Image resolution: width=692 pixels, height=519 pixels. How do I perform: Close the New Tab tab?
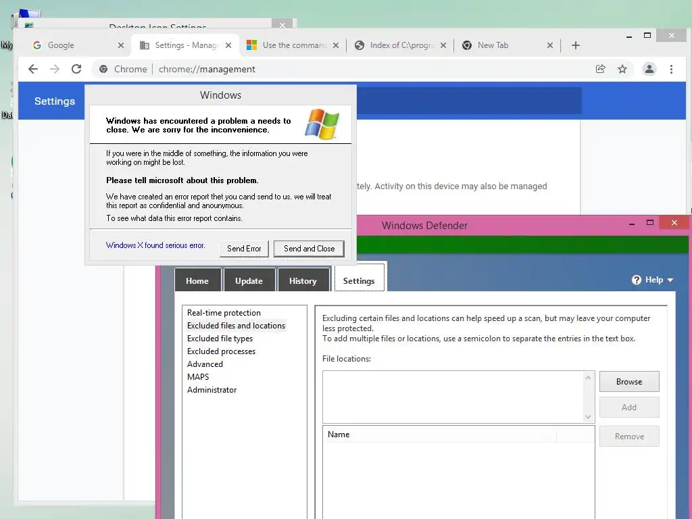click(x=550, y=45)
